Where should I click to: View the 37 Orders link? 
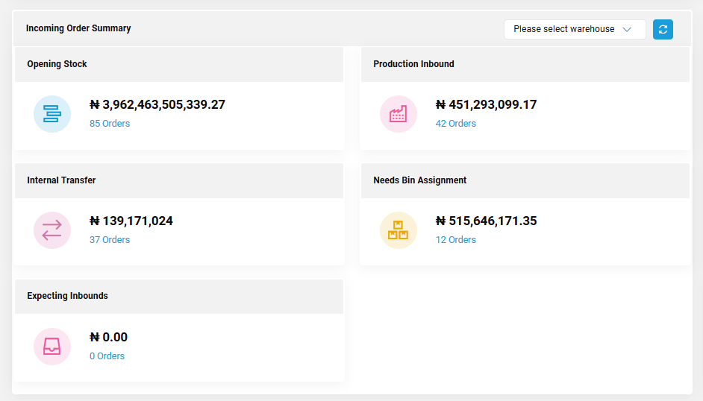click(x=110, y=240)
